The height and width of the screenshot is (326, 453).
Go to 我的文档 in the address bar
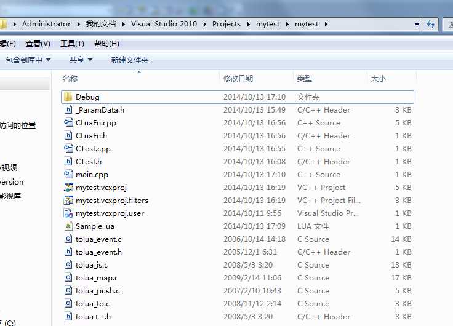(x=101, y=24)
